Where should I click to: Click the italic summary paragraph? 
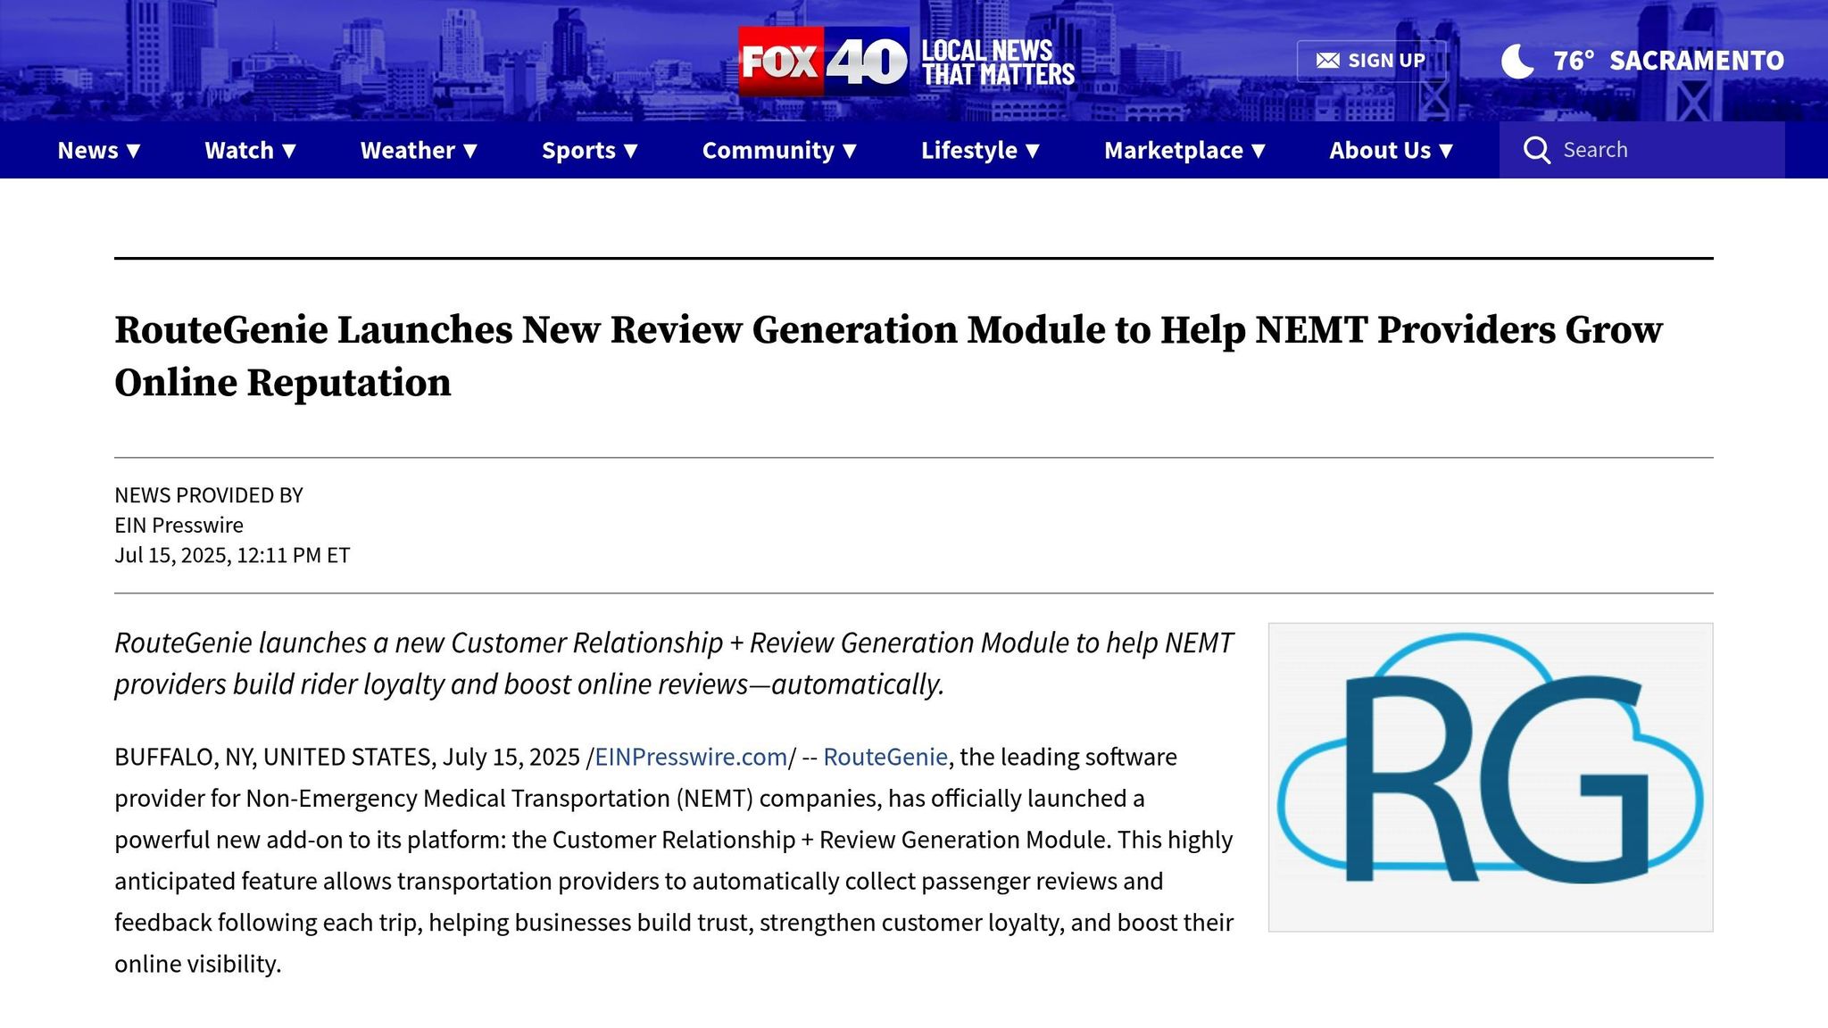point(674,663)
